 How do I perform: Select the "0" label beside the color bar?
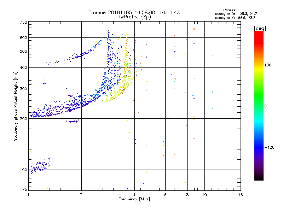pos(265,106)
